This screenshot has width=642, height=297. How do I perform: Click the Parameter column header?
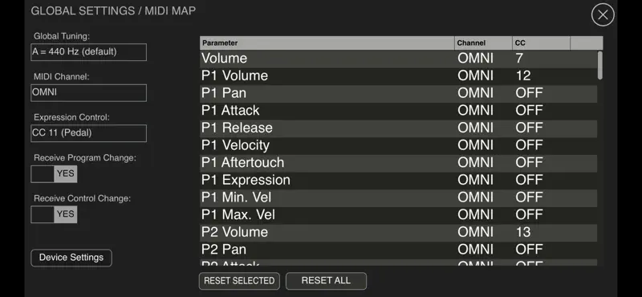click(327, 43)
